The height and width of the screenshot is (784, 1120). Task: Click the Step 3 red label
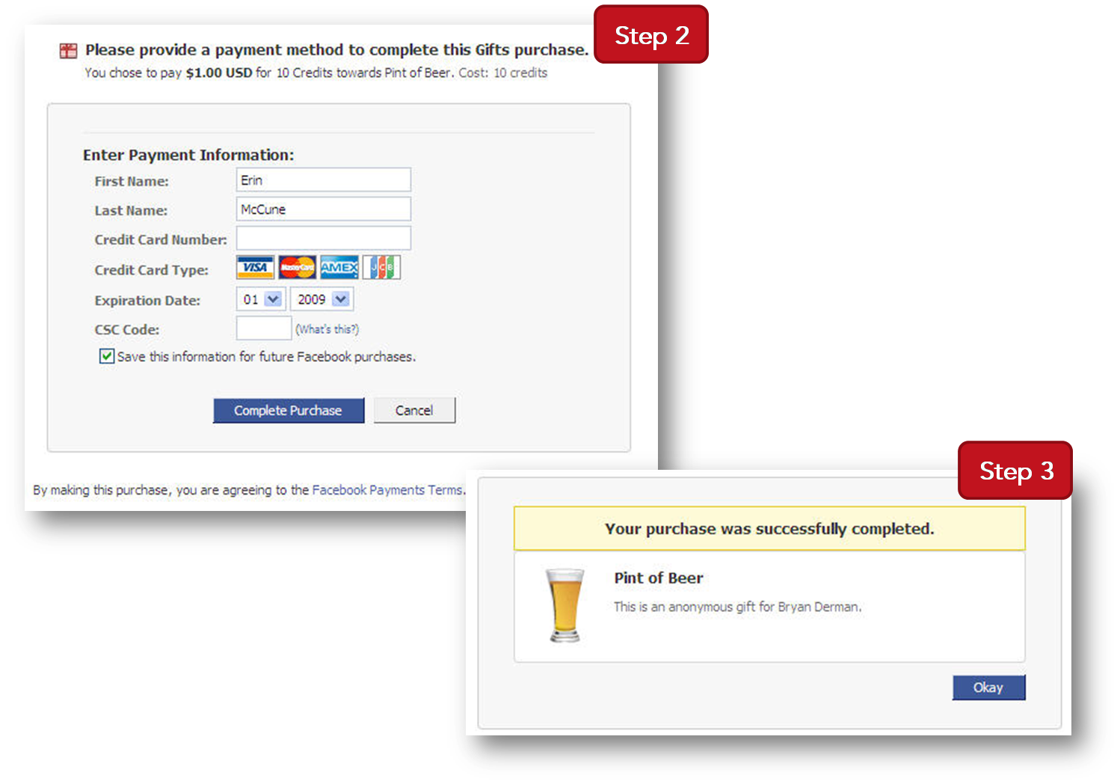coord(1015,471)
